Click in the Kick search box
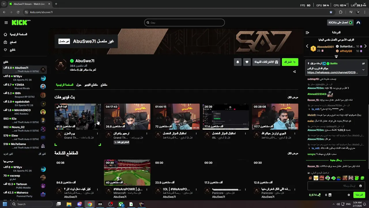This screenshot has height=208, width=369. (x=184, y=23)
